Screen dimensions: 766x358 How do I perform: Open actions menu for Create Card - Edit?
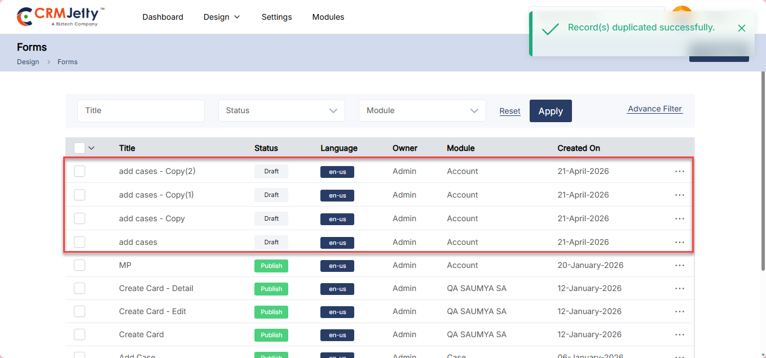click(679, 311)
